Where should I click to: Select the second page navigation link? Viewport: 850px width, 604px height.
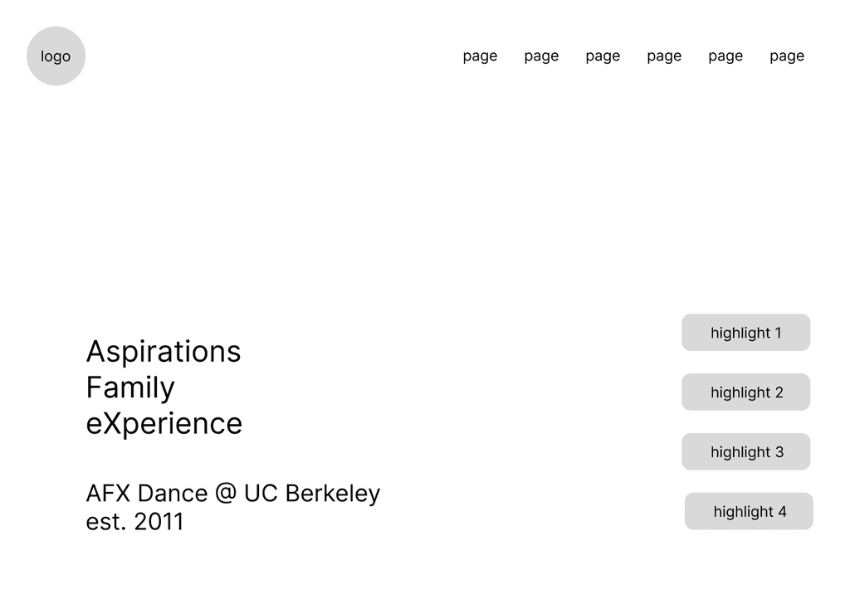(x=541, y=56)
